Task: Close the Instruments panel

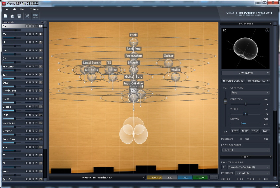Action: click(x=45, y=22)
